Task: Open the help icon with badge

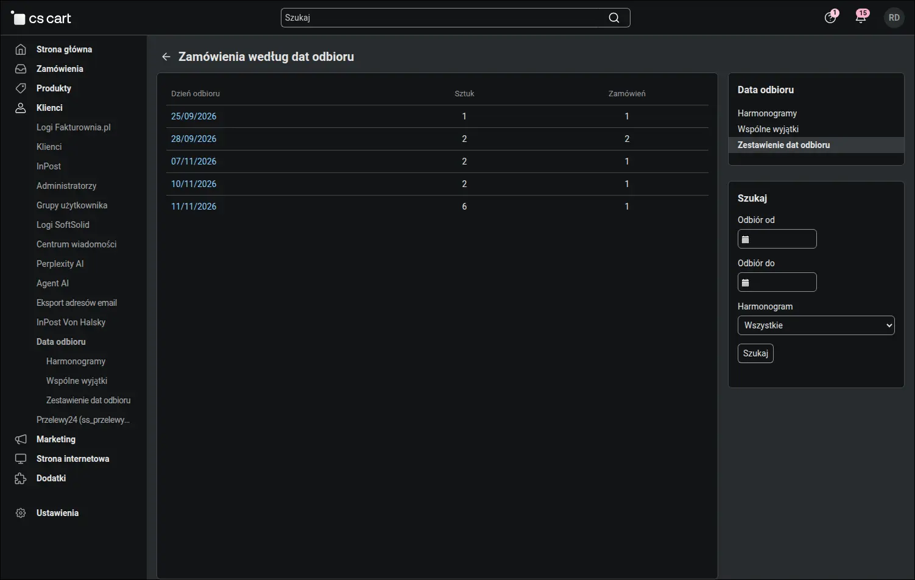Action: (x=830, y=18)
